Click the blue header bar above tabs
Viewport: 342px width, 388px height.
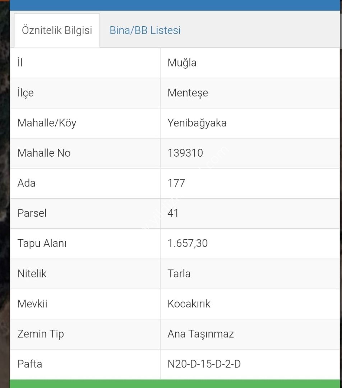pyautogui.click(x=175, y=5)
